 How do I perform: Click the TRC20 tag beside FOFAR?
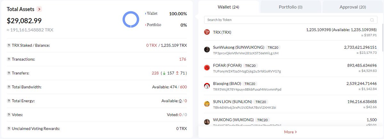251,66
